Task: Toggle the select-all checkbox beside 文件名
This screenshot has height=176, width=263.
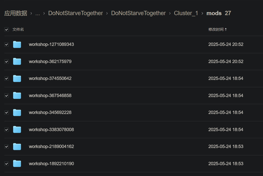Action: click(7, 30)
